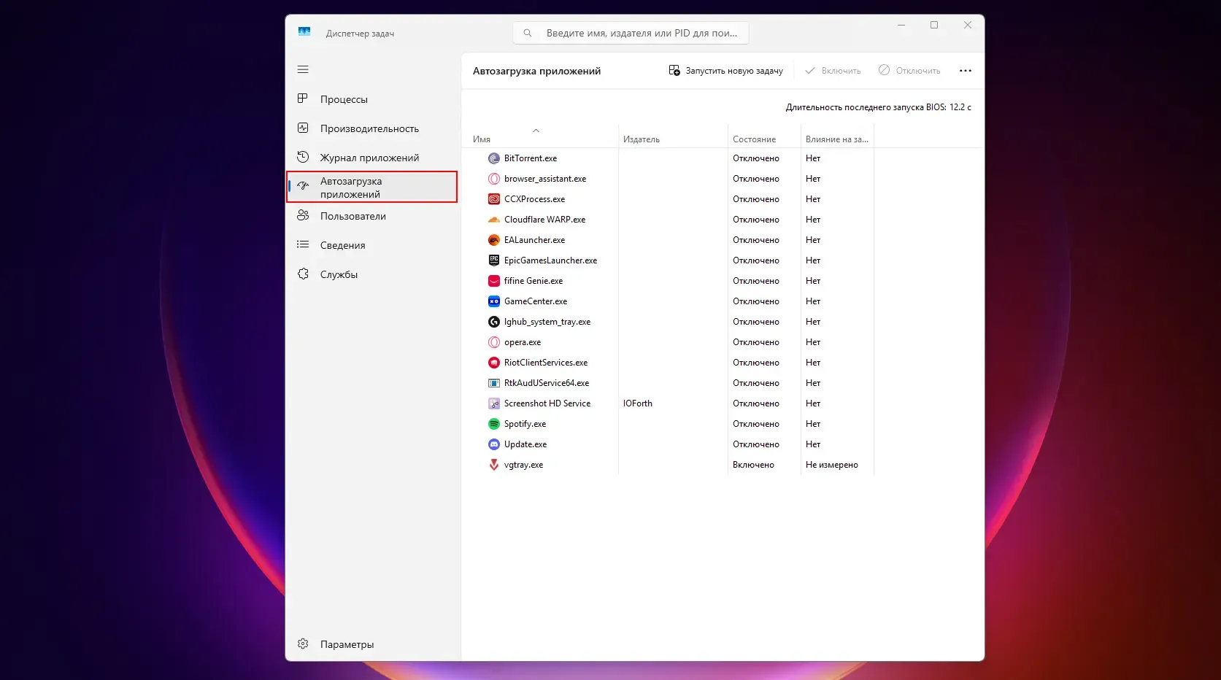This screenshot has width=1221, height=680.
Task: Click the vgtray.exe red icon
Action: [x=494, y=465]
